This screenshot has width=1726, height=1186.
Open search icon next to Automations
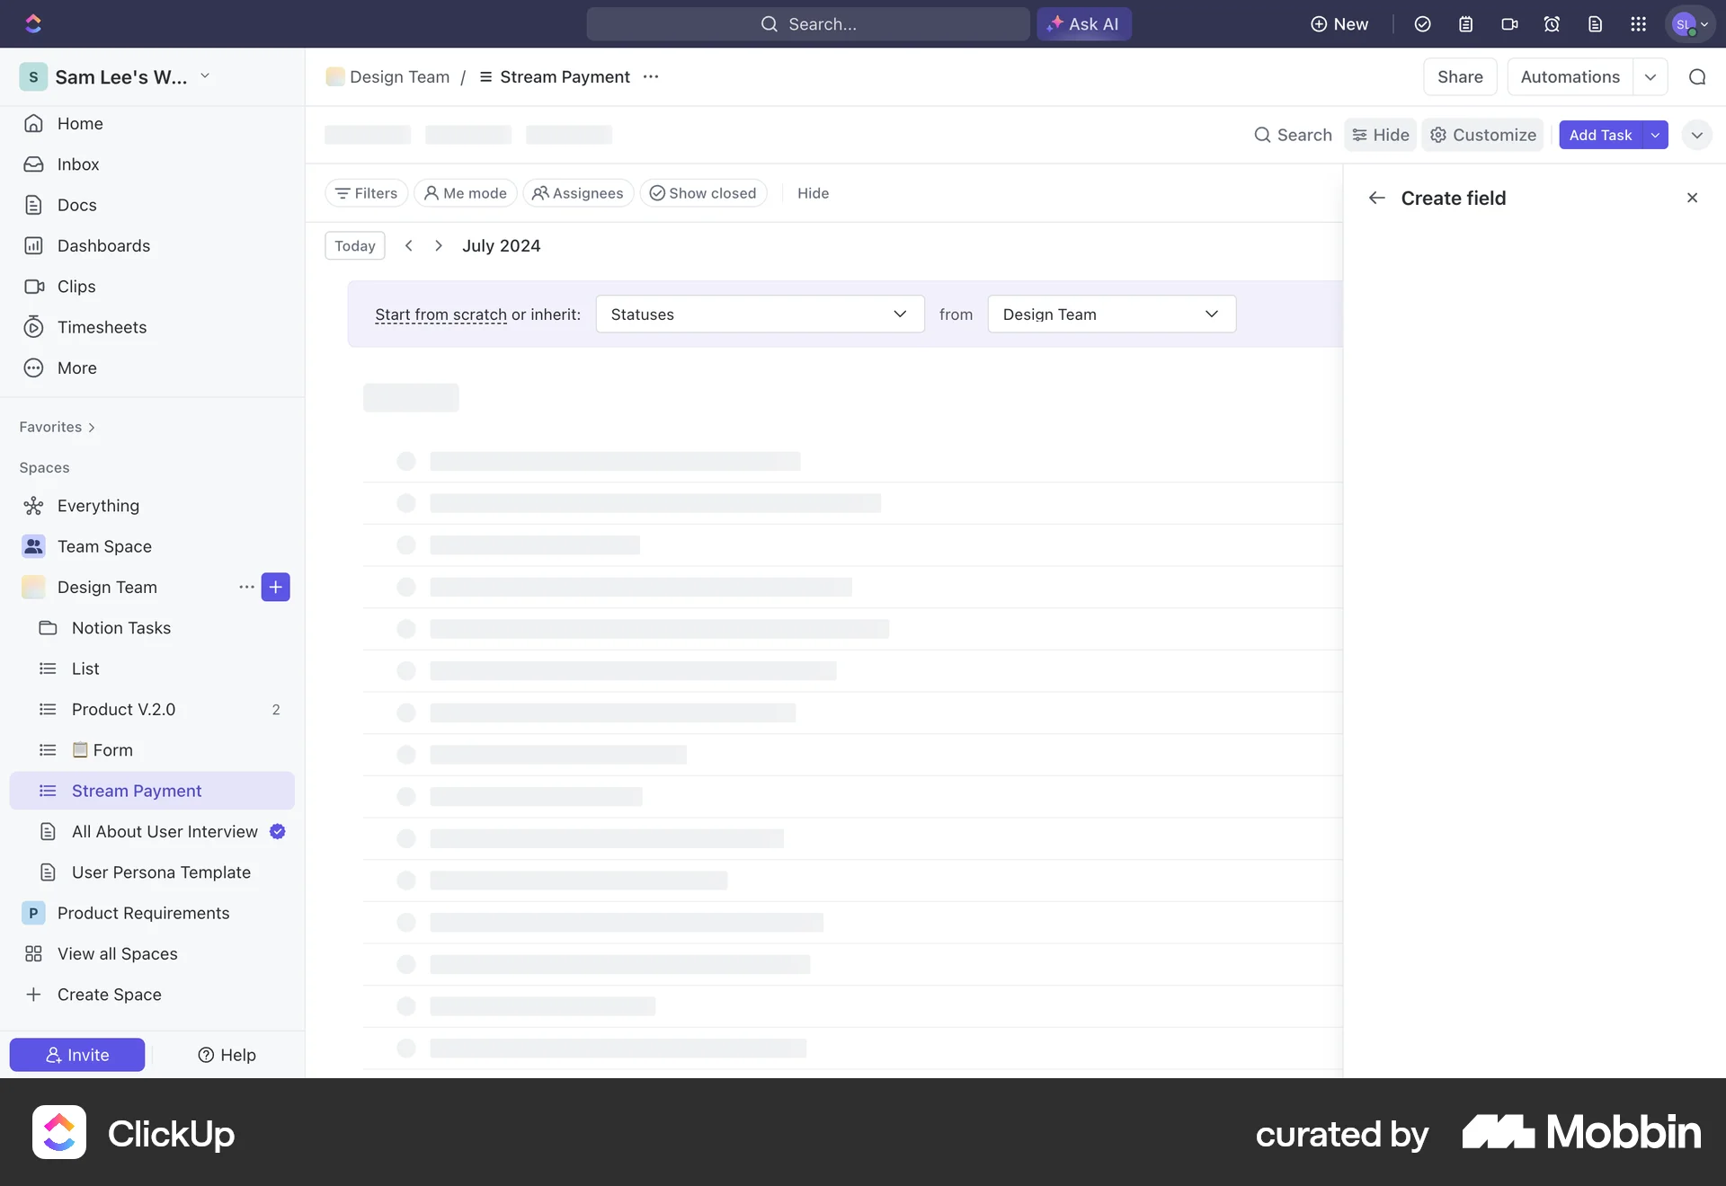click(x=1696, y=76)
